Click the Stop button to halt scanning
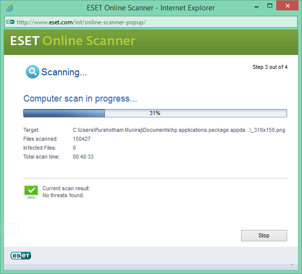Viewport: 302px width, 274px height. pos(264,235)
